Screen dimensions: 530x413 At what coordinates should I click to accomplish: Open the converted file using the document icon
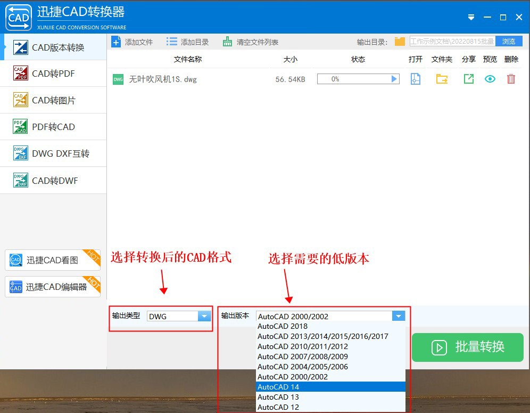[x=416, y=78]
